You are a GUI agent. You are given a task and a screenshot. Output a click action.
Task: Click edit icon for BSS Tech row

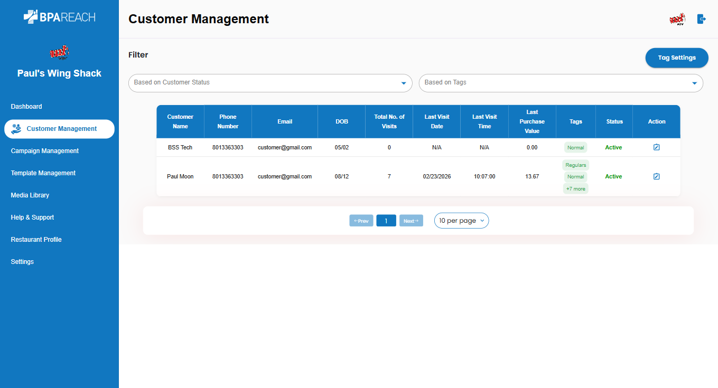pos(656,147)
